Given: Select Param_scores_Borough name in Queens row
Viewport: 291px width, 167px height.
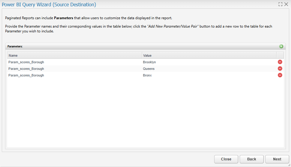Looking at the screenshot, I should pos(75,69).
